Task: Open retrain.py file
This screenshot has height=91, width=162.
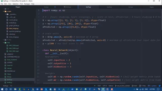Action: (12, 34)
